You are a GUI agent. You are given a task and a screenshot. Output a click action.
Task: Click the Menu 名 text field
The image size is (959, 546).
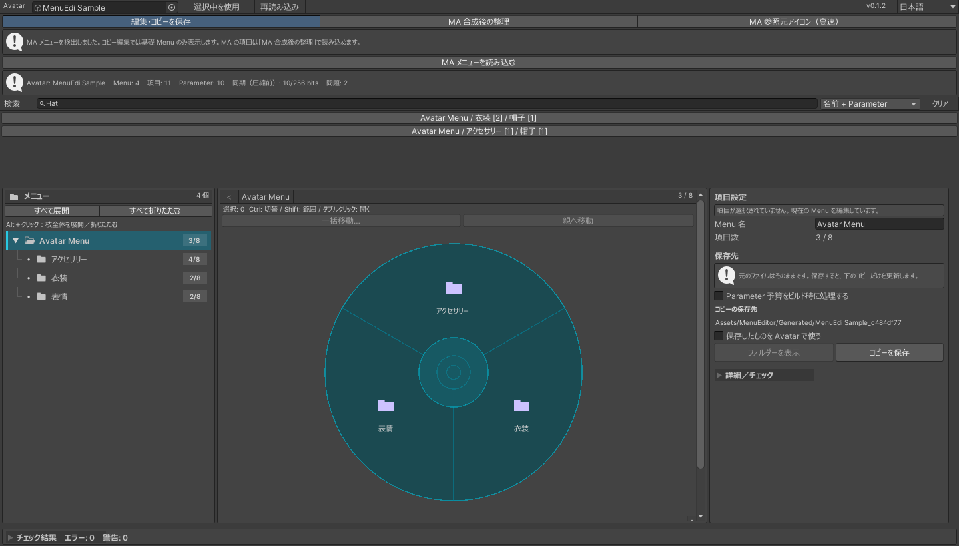point(880,224)
